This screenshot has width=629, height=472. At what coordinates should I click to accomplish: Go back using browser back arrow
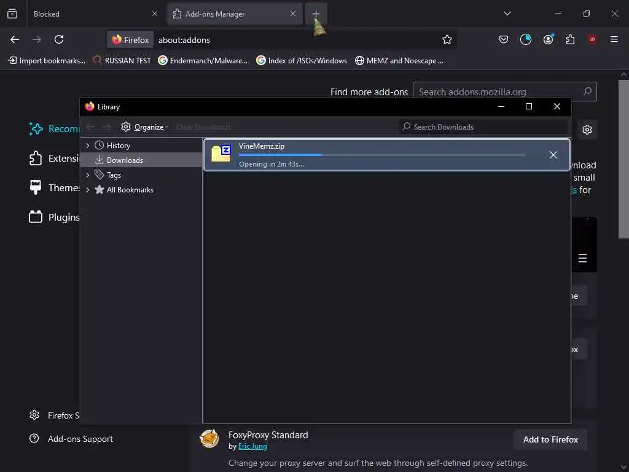click(15, 39)
